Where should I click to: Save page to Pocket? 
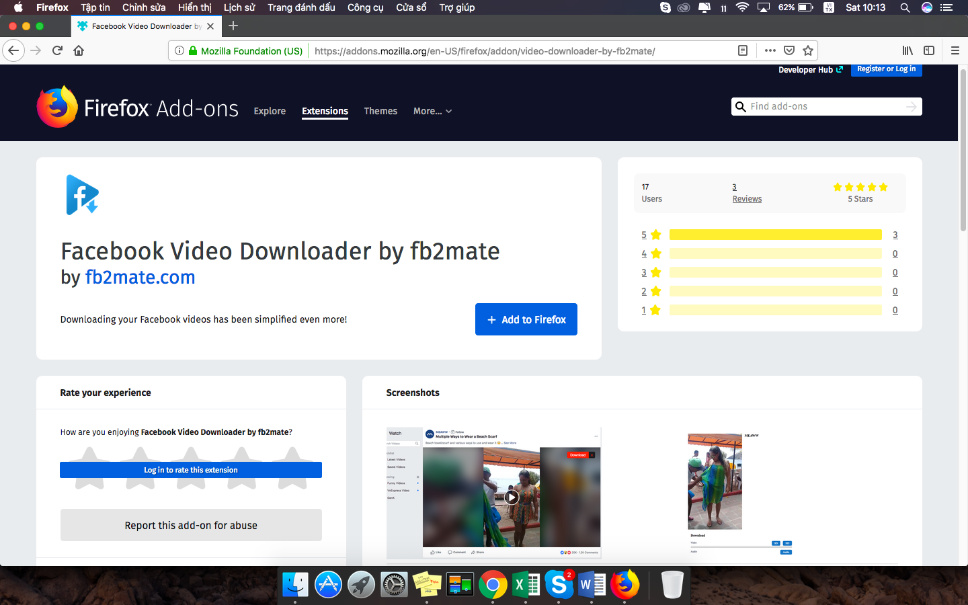(x=789, y=50)
